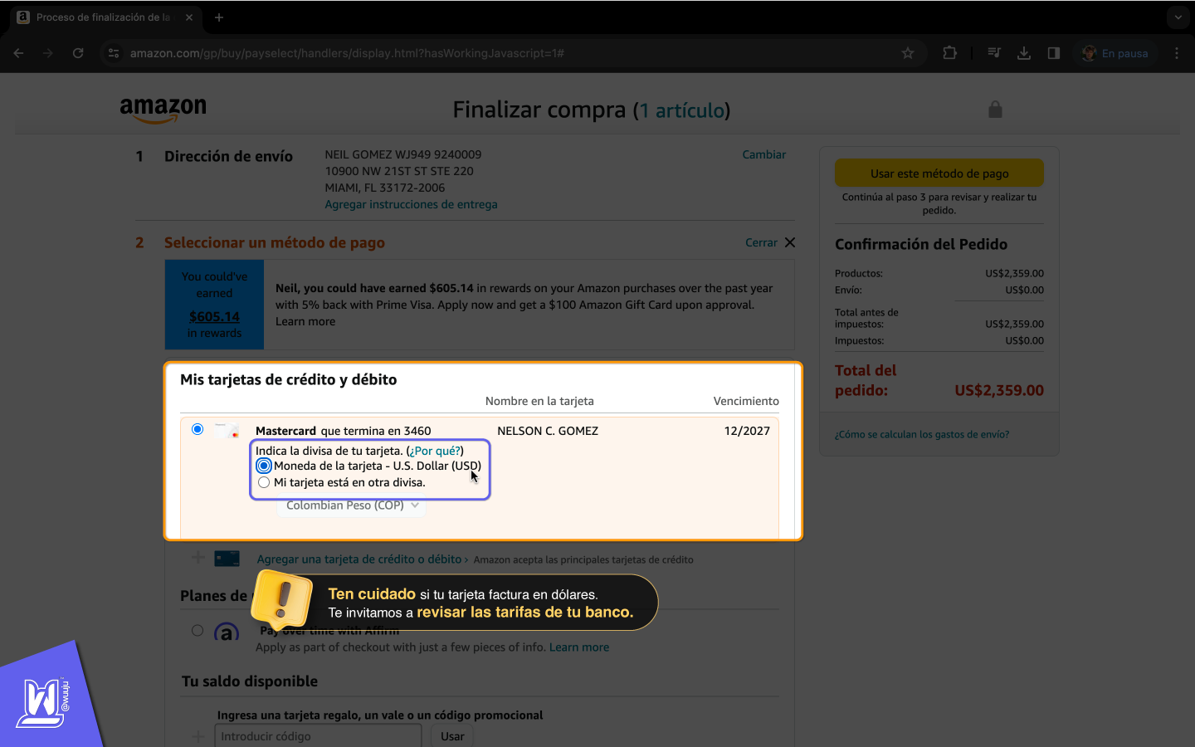Viewport: 1195px width, 747px height.
Task: Open Chrome three-dot menu
Action: [1177, 53]
